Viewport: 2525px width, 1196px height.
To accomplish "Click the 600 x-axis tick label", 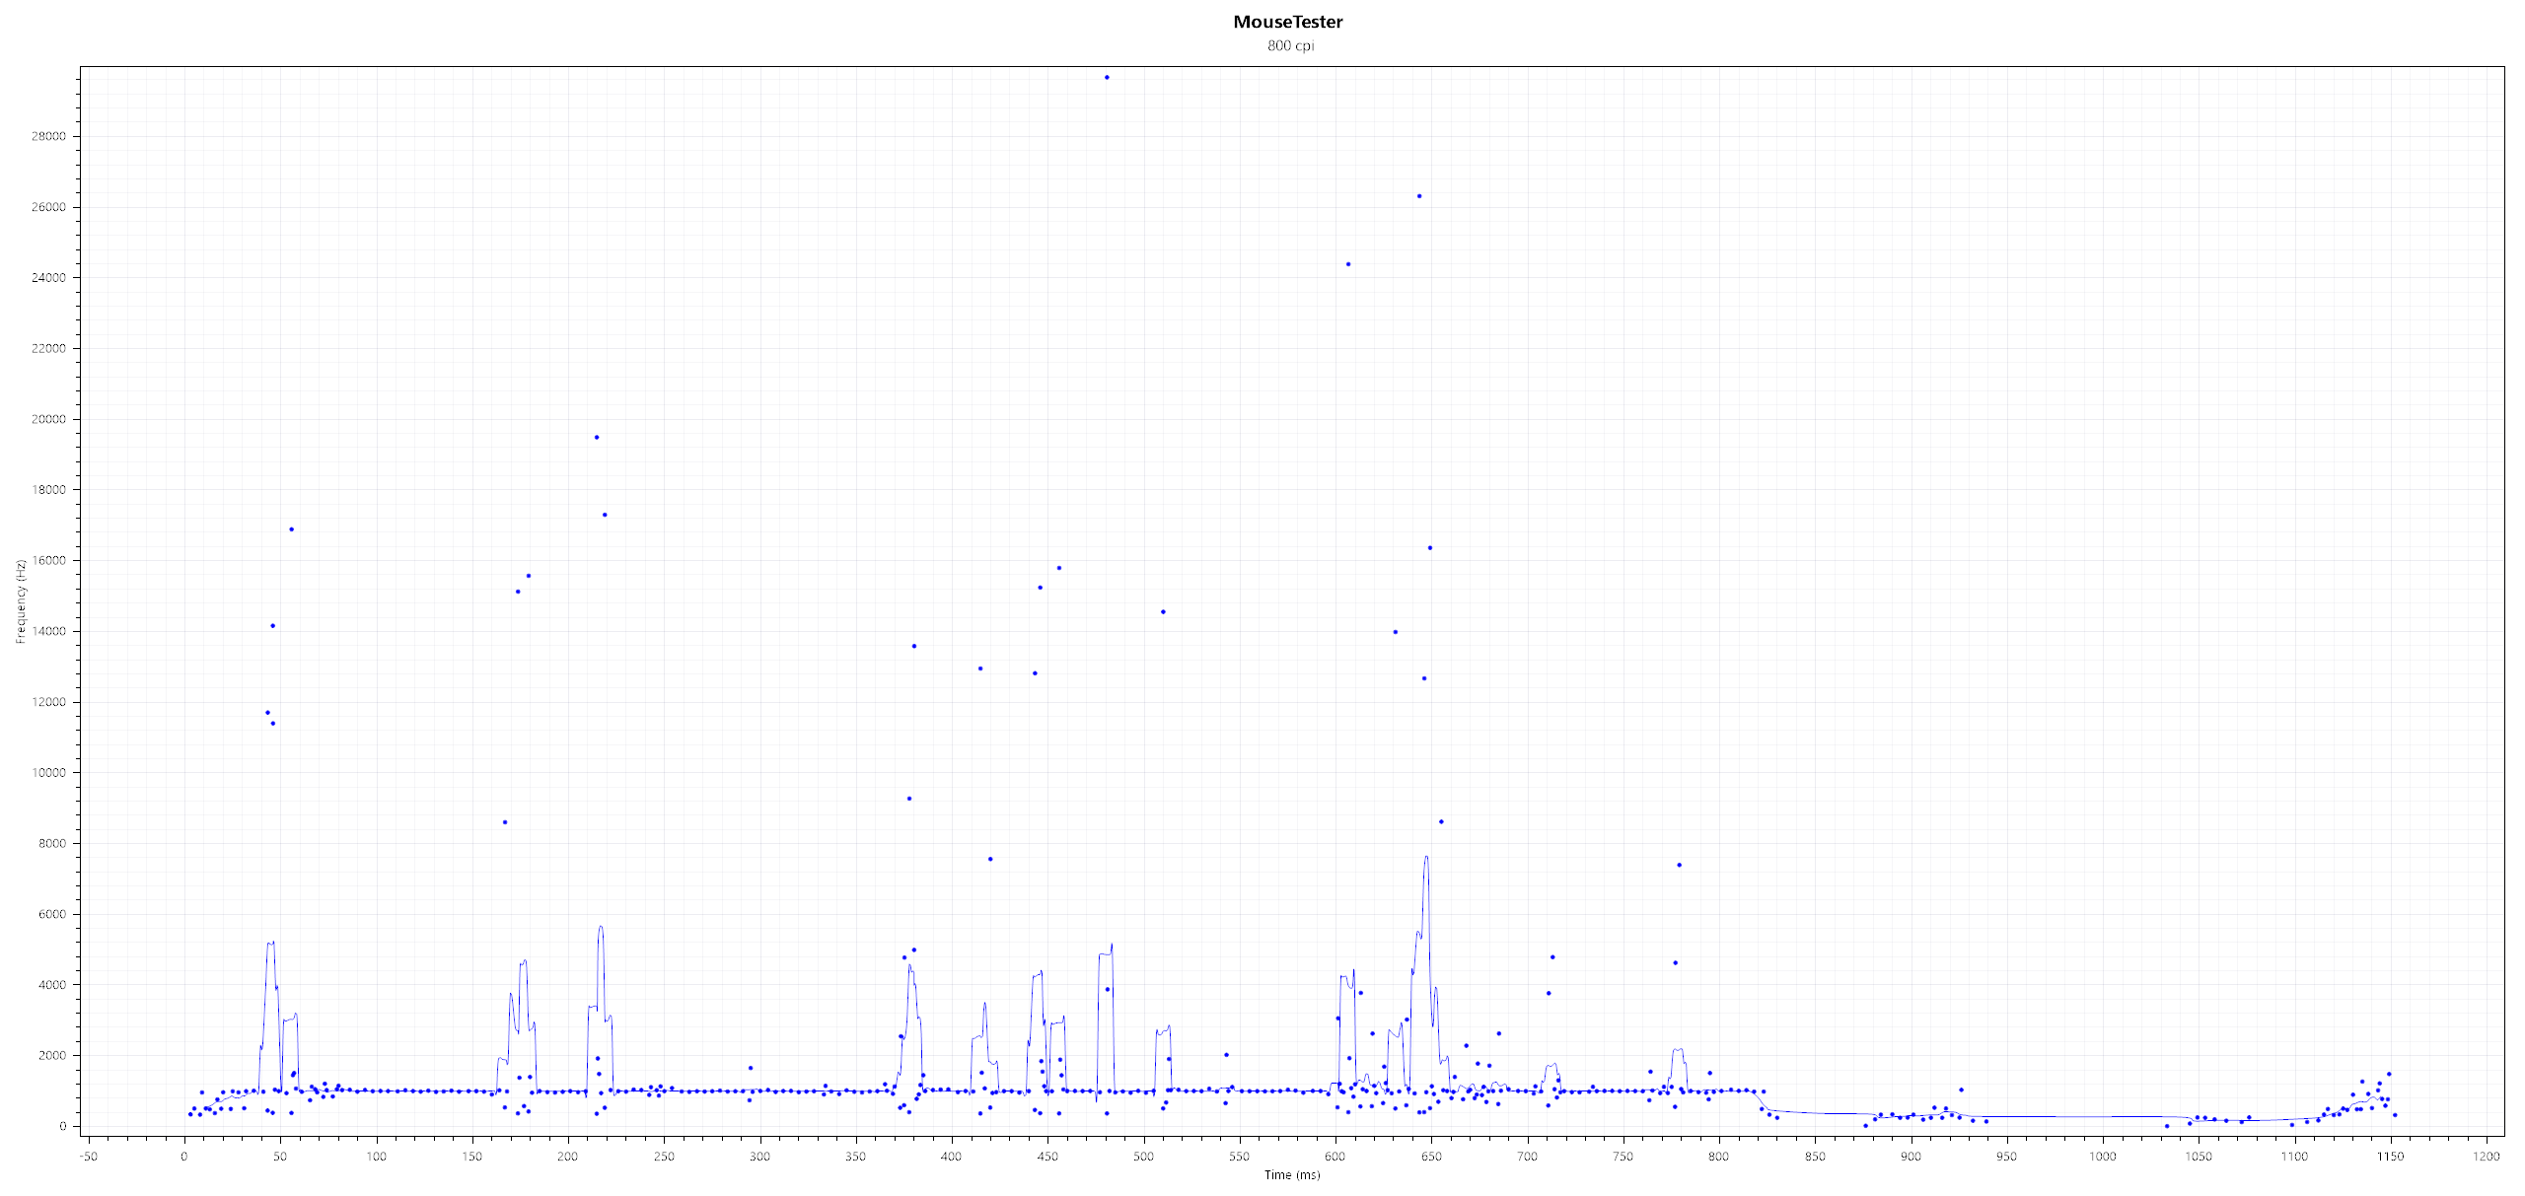I will click(x=1335, y=1157).
